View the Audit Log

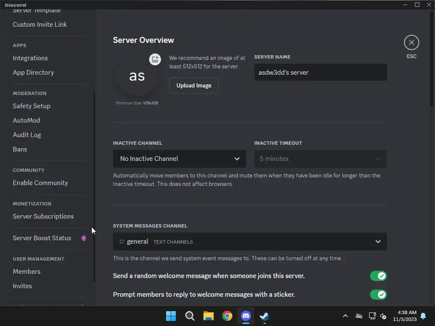[x=27, y=135]
